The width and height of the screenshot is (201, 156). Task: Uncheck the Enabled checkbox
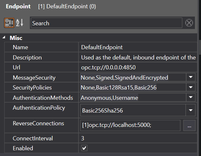[x=84, y=148]
